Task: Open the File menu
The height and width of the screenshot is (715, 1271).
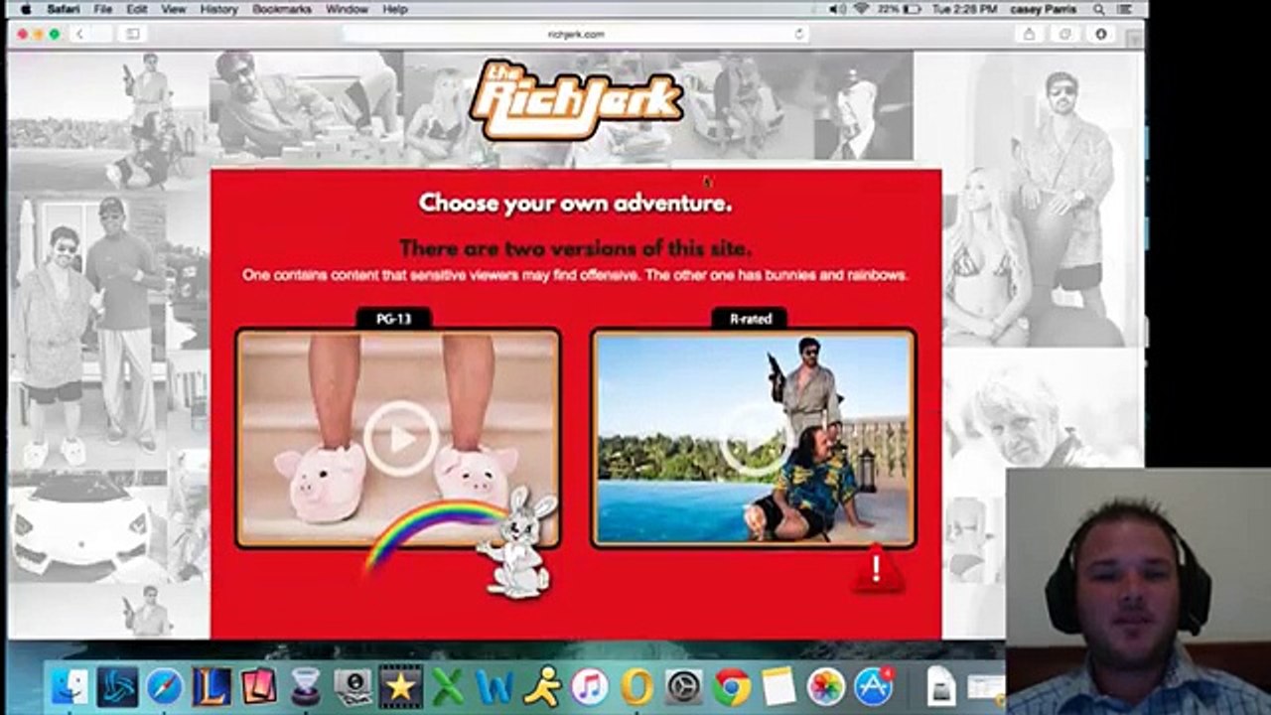Action: pyautogui.click(x=103, y=9)
